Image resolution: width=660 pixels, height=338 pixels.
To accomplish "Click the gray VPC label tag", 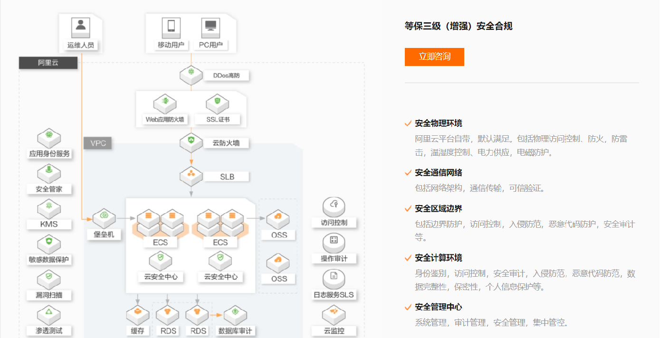I will click(x=98, y=143).
